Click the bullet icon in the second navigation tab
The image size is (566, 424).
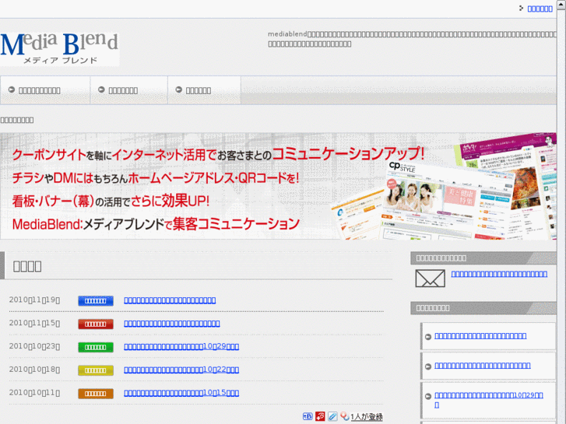tap(101, 89)
